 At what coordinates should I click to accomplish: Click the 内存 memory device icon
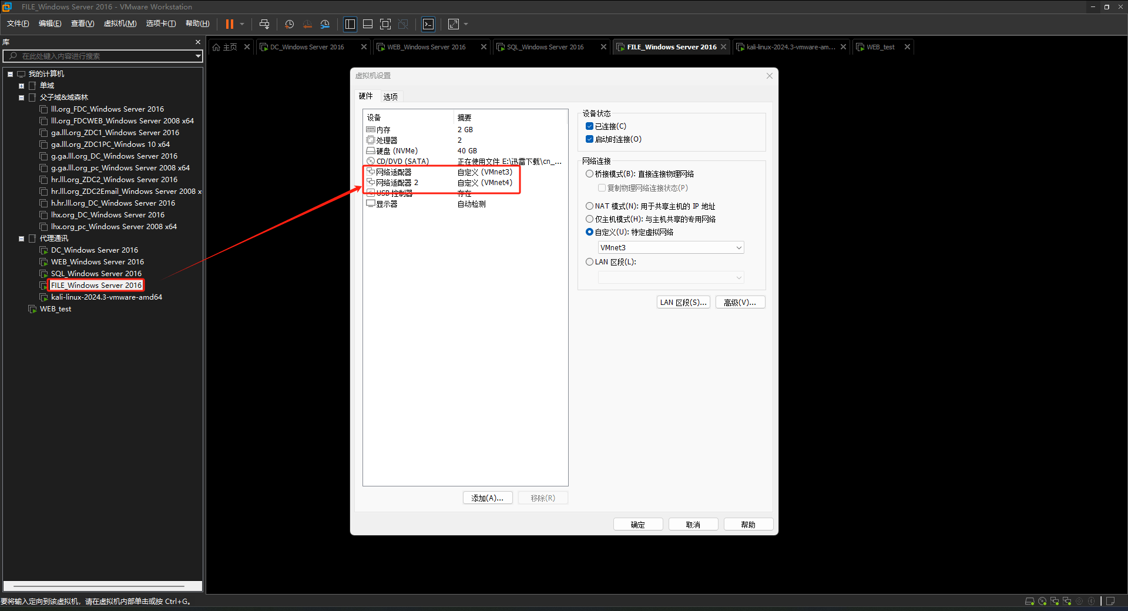[x=371, y=129]
